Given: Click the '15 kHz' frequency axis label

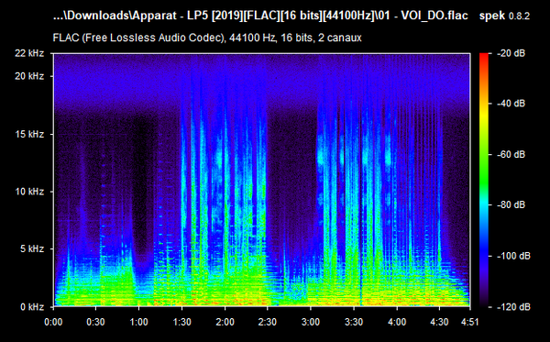Looking at the screenshot, I should point(29,135).
